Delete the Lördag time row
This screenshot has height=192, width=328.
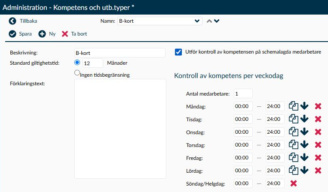pos(318,171)
